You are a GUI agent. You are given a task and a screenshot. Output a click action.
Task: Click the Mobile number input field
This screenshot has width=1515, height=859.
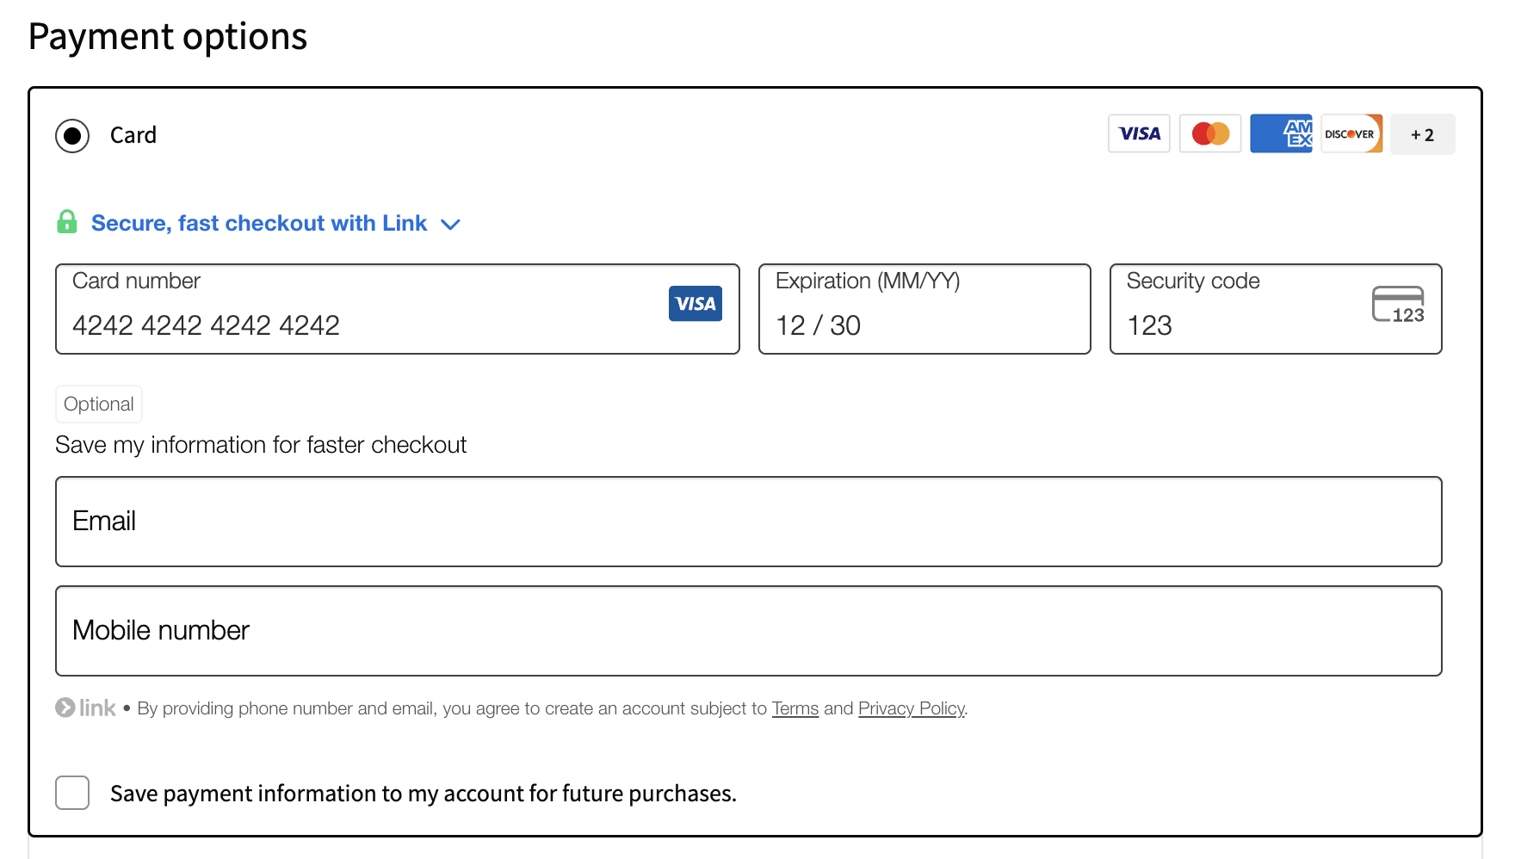tap(748, 631)
